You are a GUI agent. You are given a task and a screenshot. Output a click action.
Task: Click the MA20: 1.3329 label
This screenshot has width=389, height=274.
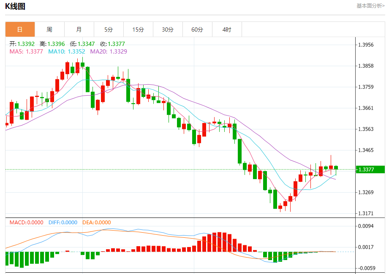coord(109,51)
